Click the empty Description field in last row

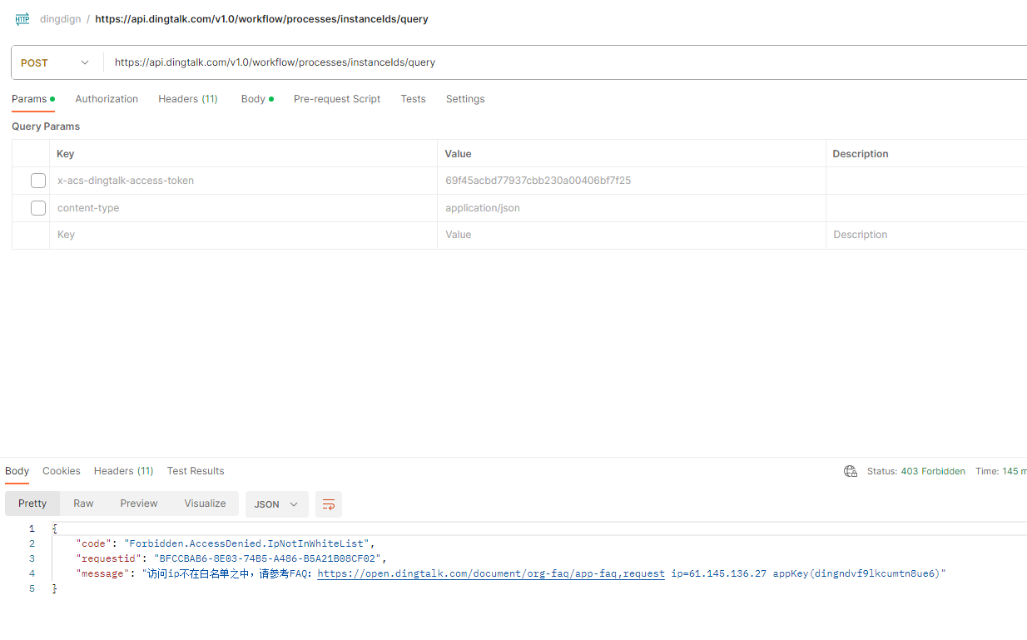926,235
